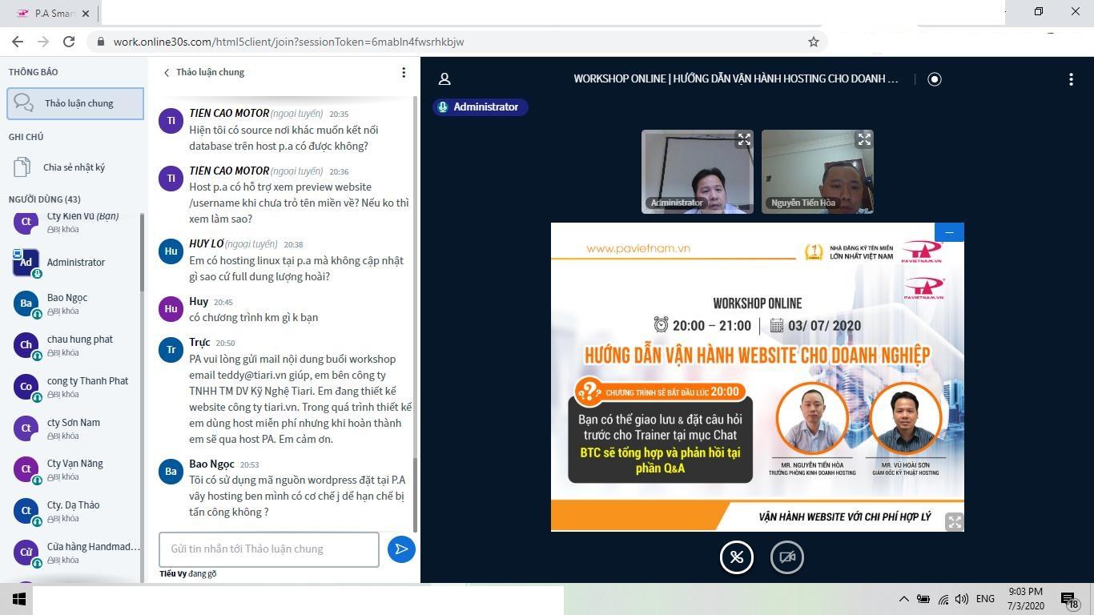The height and width of the screenshot is (615, 1094).
Task: View site information via the lock icon
Action: tap(101, 42)
